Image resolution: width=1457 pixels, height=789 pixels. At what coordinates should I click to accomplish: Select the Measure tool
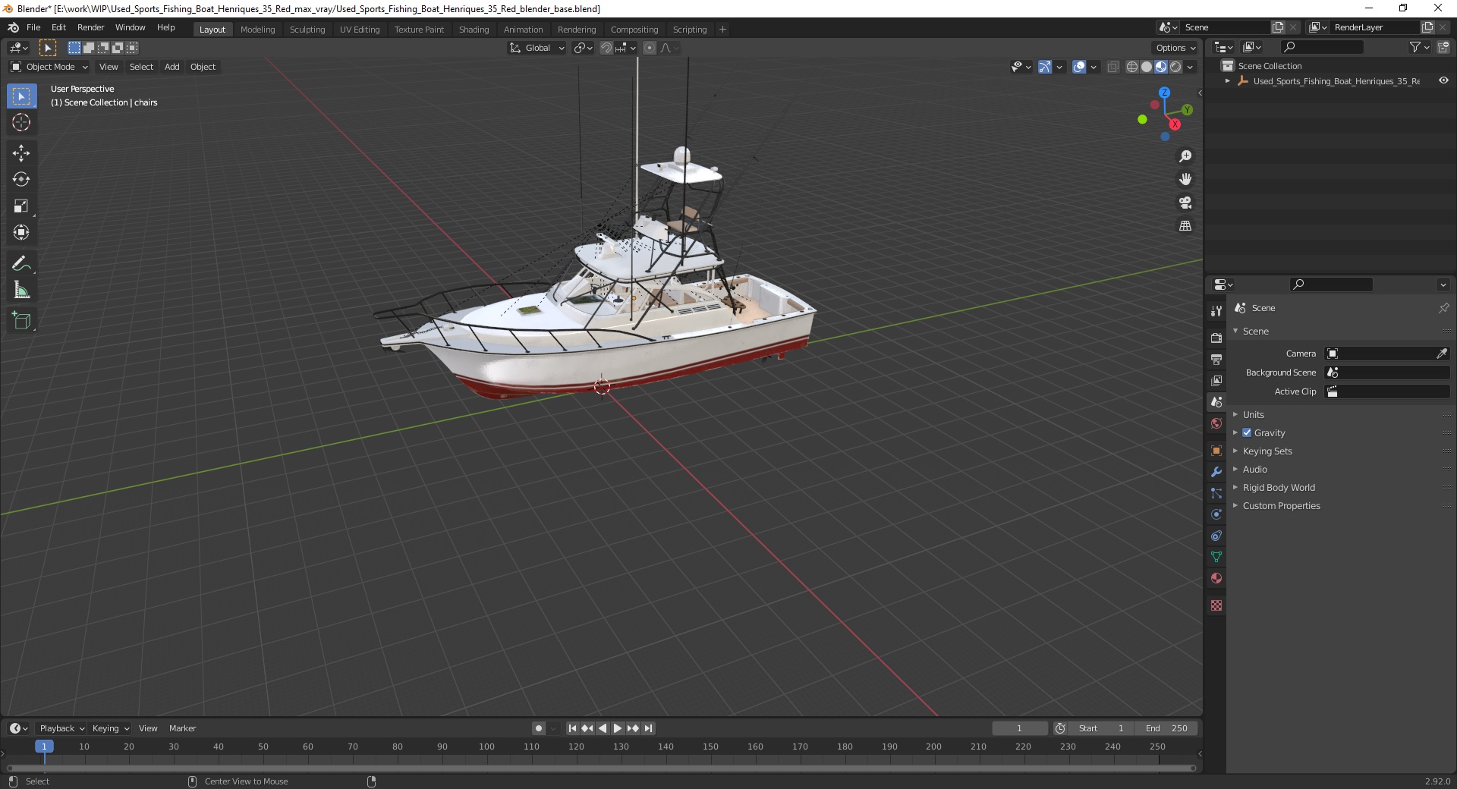(x=21, y=291)
